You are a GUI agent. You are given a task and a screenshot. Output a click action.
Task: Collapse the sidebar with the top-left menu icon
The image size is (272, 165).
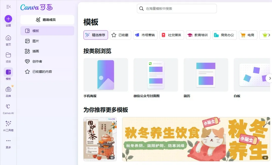pos(8,7)
